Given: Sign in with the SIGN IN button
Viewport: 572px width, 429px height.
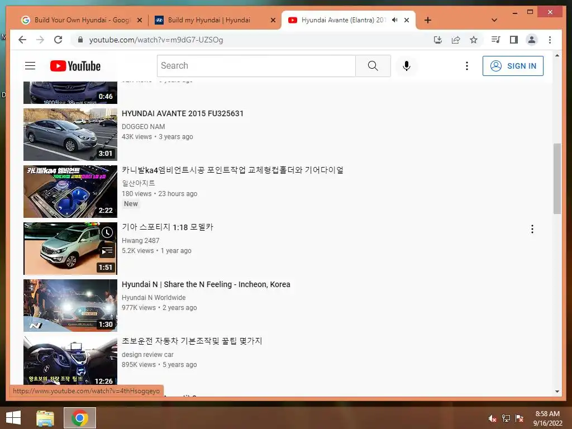Looking at the screenshot, I should (x=513, y=66).
